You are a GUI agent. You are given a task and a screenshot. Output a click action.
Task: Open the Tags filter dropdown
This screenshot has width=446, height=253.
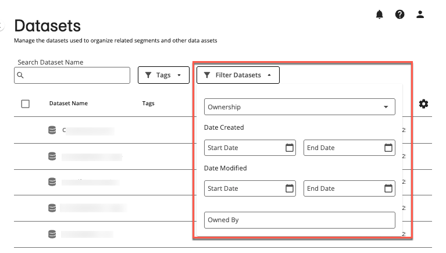163,75
